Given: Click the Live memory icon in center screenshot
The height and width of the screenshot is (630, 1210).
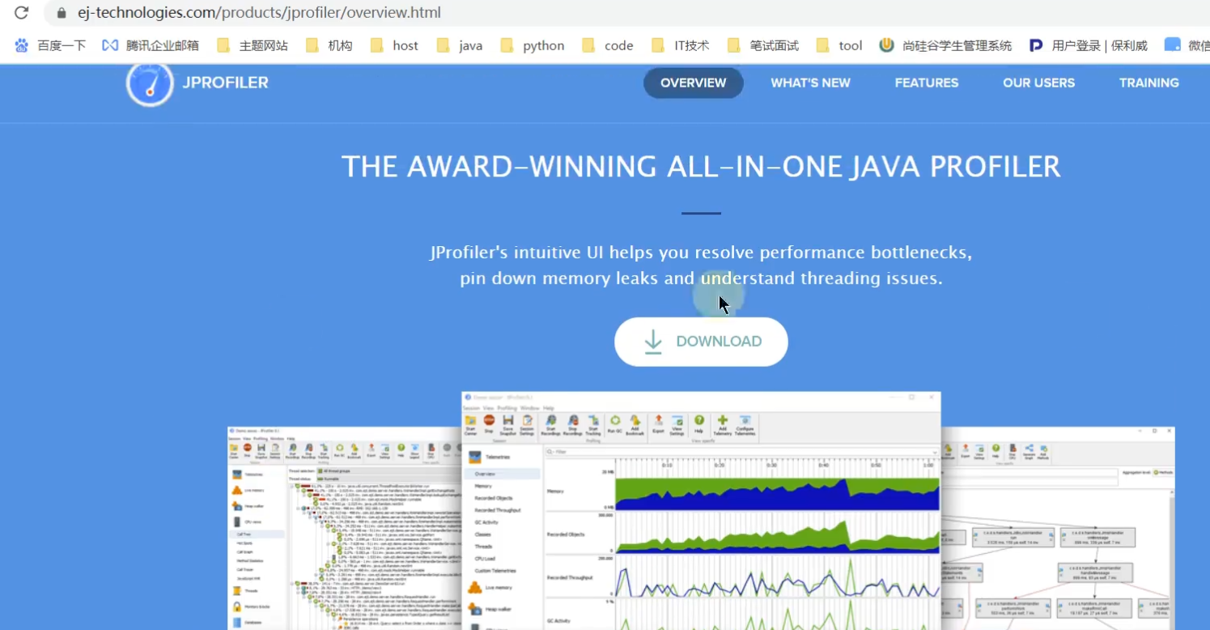Looking at the screenshot, I should pos(475,587).
